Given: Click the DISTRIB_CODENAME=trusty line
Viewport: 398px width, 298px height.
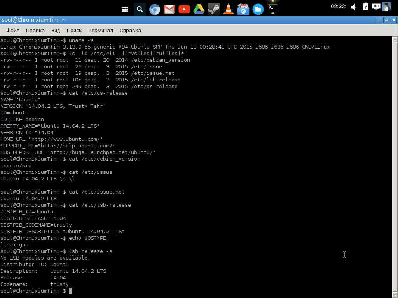Looking at the screenshot, I should pos(36,225).
